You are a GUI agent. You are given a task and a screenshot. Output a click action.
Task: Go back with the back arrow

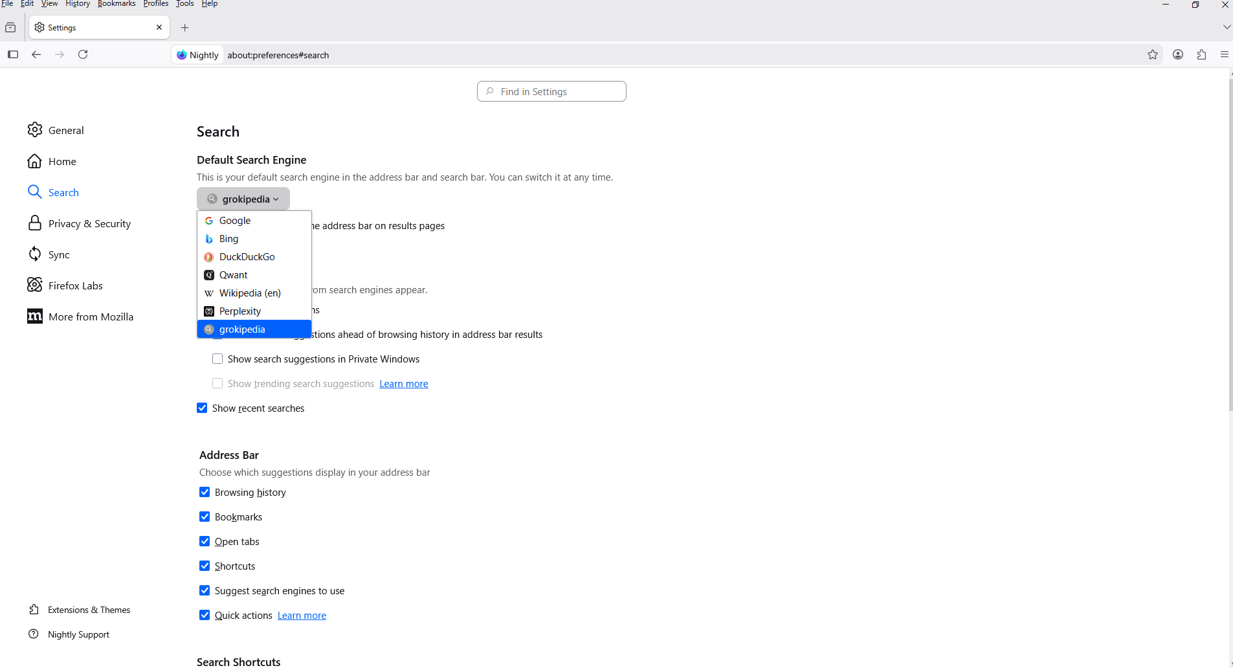[x=36, y=54]
